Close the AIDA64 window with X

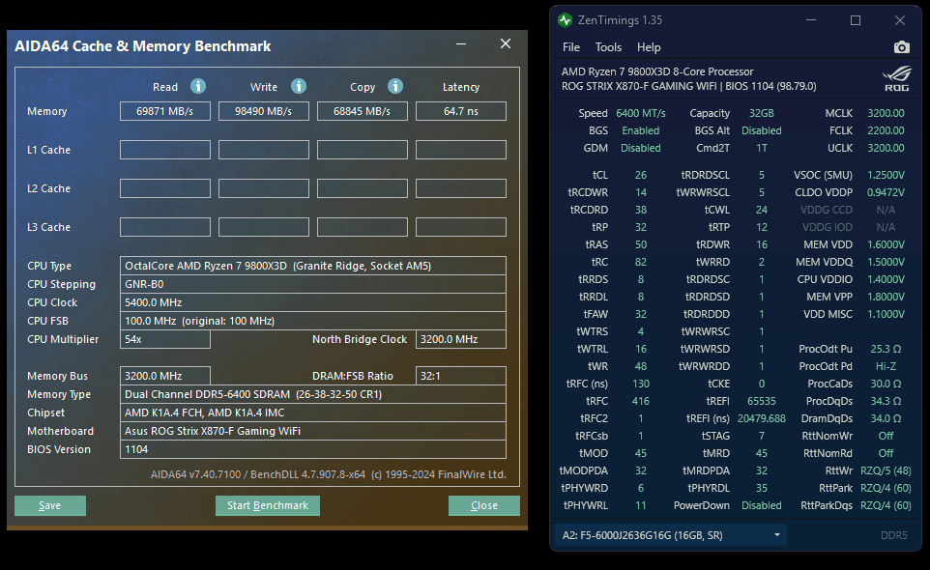506,43
